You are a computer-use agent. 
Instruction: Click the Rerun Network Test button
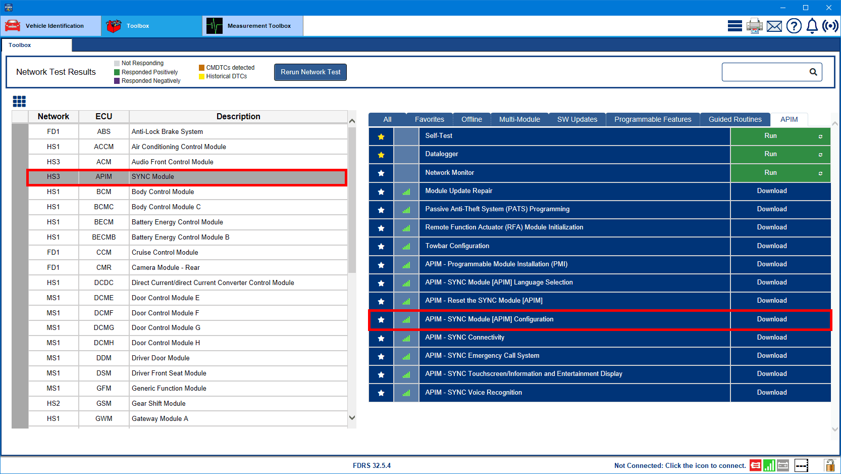tap(310, 72)
